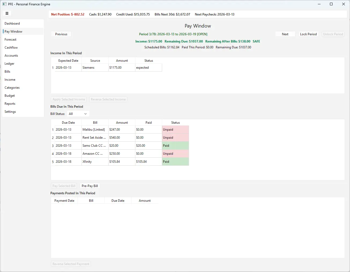Click the $540.00 bill amount cell
The width and height of the screenshot is (350, 272).
point(122,138)
